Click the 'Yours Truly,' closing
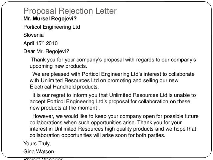This screenshot has width=213, height=160. point(37,144)
